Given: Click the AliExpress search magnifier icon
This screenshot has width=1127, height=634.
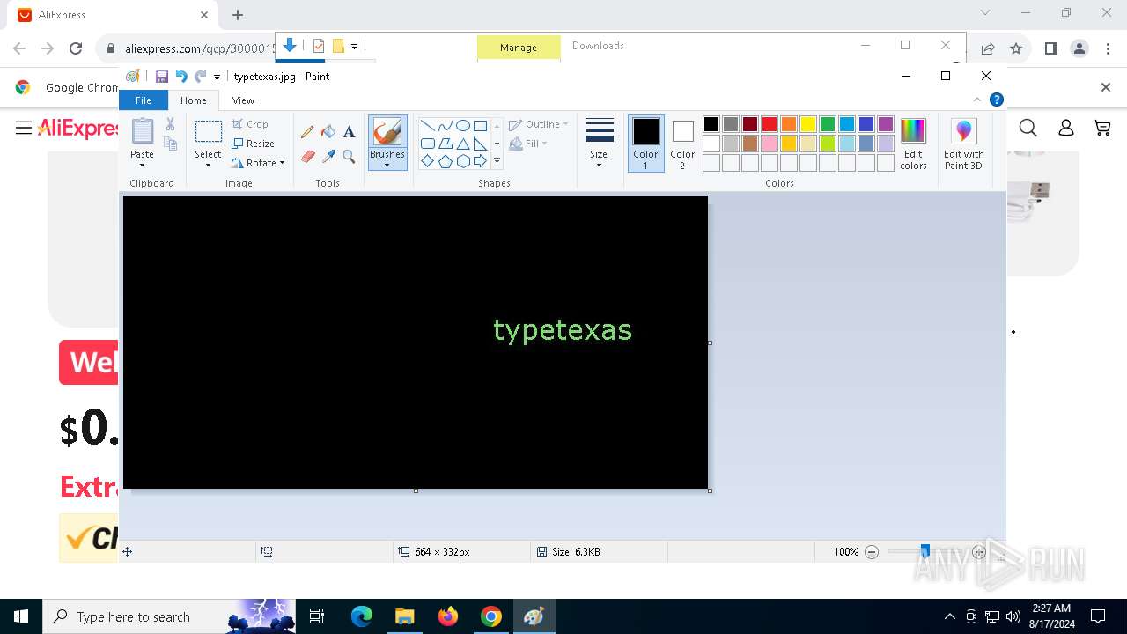Looking at the screenshot, I should click(1028, 129).
